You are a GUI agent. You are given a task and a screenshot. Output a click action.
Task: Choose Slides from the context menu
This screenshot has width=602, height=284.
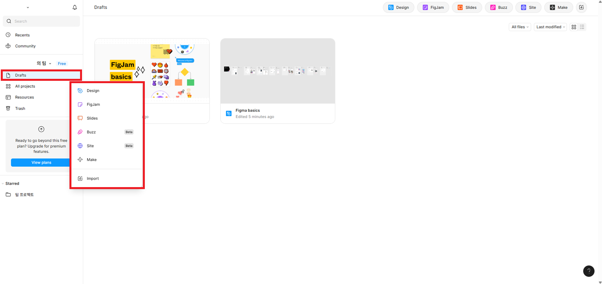point(106,118)
